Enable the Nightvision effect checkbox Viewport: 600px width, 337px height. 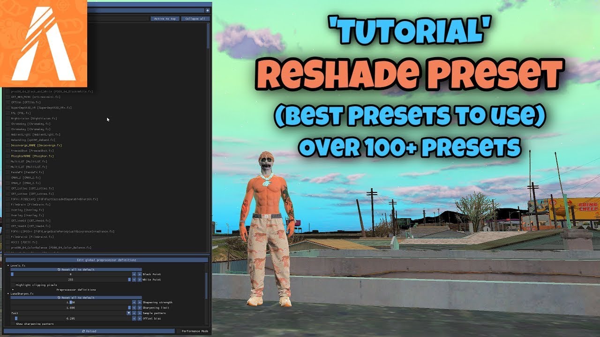[x=7, y=118]
